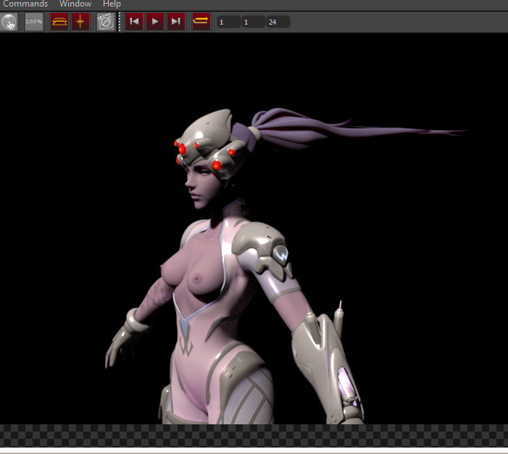Open the Commands menu
This screenshot has height=454, width=508.
click(x=25, y=4)
